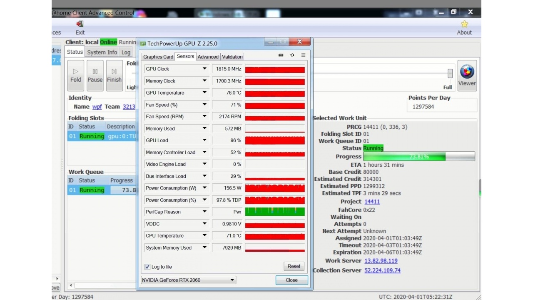Open the GPU Clock sensor dropdown
This screenshot has height=300, width=533.
pyautogui.click(x=204, y=69)
